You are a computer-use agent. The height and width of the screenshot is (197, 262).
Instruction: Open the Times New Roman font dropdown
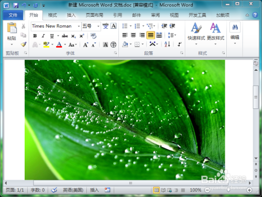click(79, 26)
